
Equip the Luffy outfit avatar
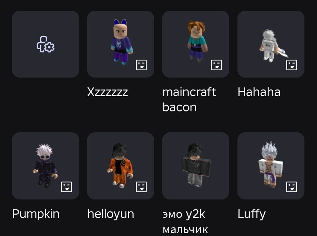(x=271, y=166)
